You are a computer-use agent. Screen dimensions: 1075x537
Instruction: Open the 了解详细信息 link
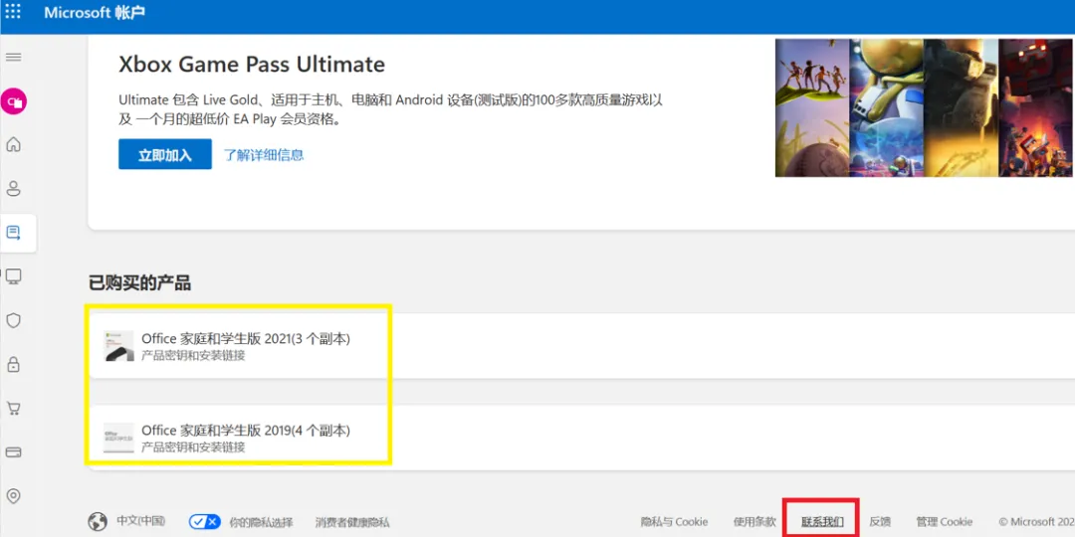[263, 155]
